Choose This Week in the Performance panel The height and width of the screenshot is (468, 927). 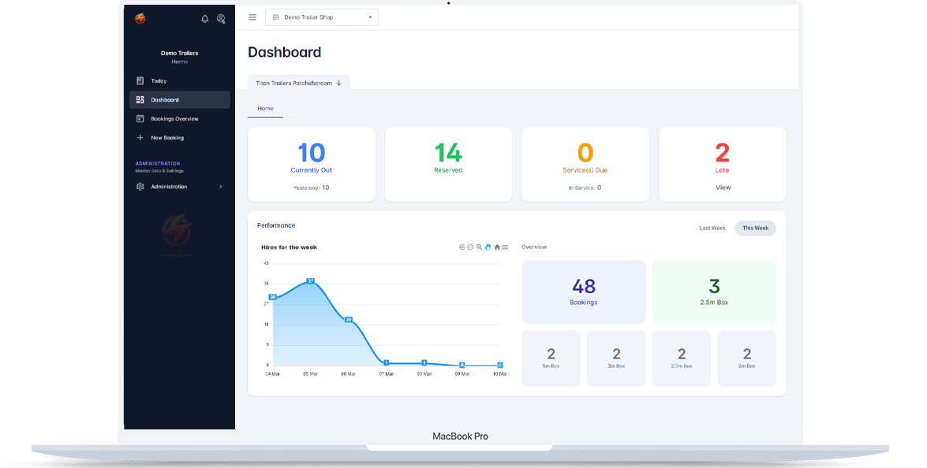(754, 228)
